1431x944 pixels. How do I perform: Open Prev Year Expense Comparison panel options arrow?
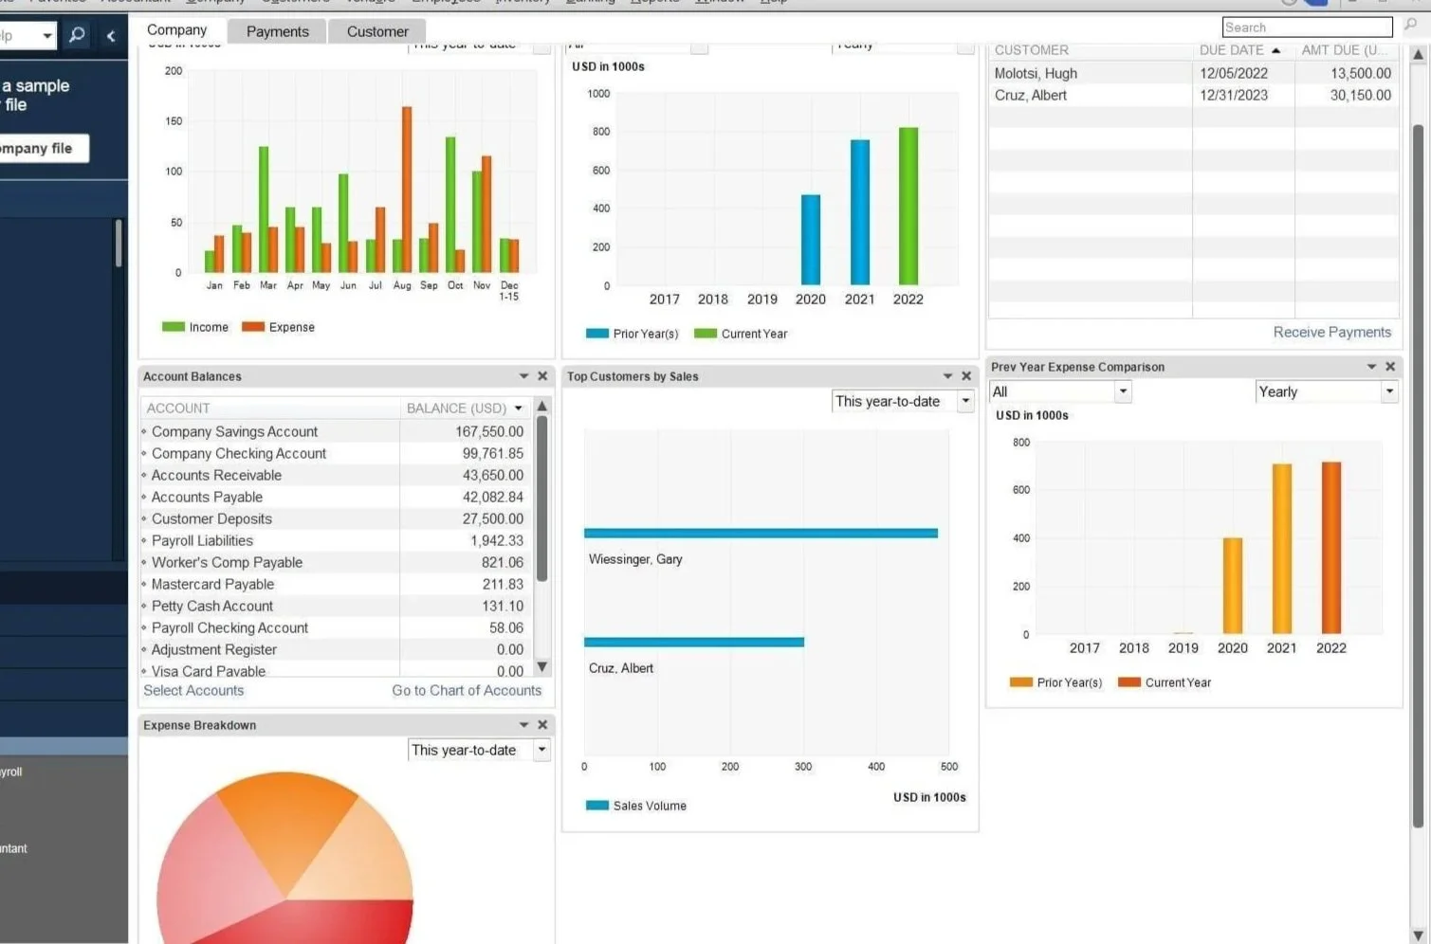coord(1371,367)
